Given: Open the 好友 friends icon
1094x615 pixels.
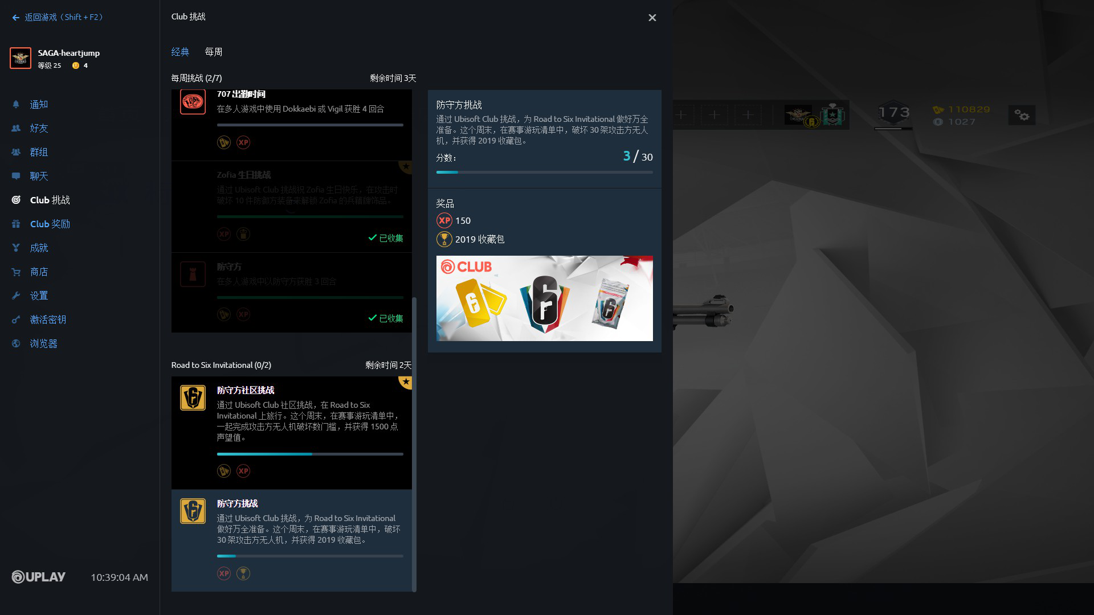Looking at the screenshot, I should pos(16,128).
